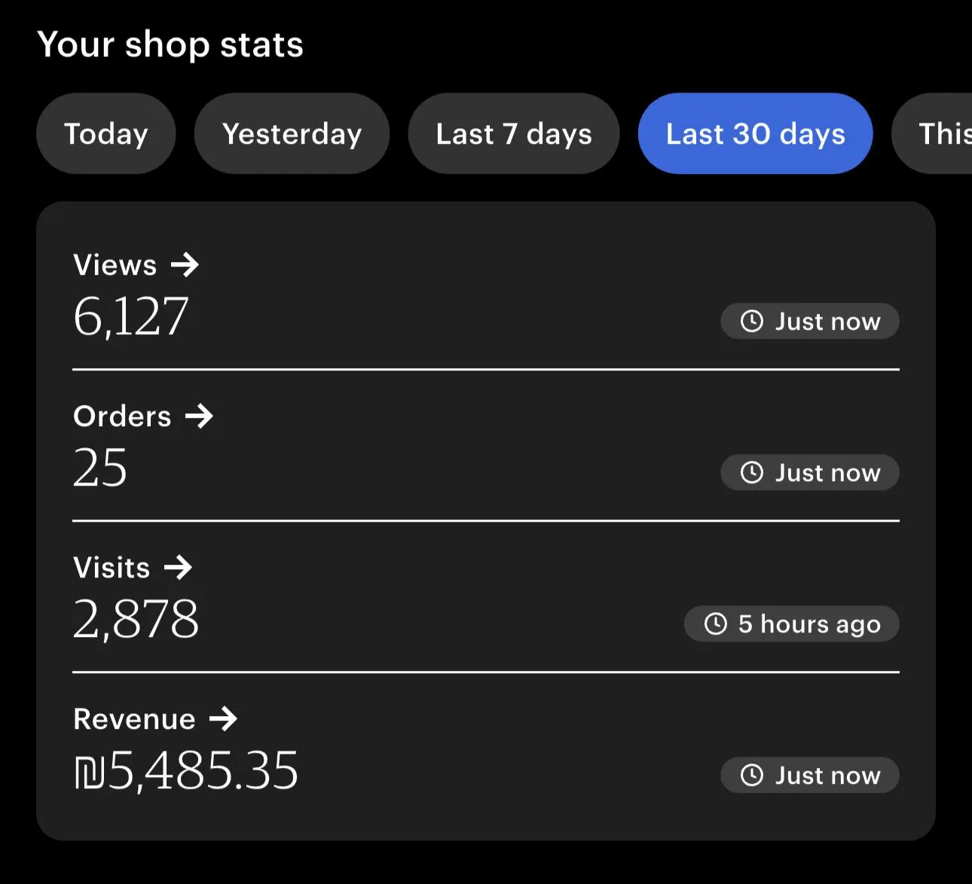Image resolution: width=972 pixels, height=884 pixels.
Task: Click the 6,127 views count
Action: tap(131, 316)
